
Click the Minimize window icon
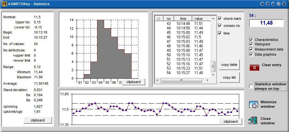(253, 105)
